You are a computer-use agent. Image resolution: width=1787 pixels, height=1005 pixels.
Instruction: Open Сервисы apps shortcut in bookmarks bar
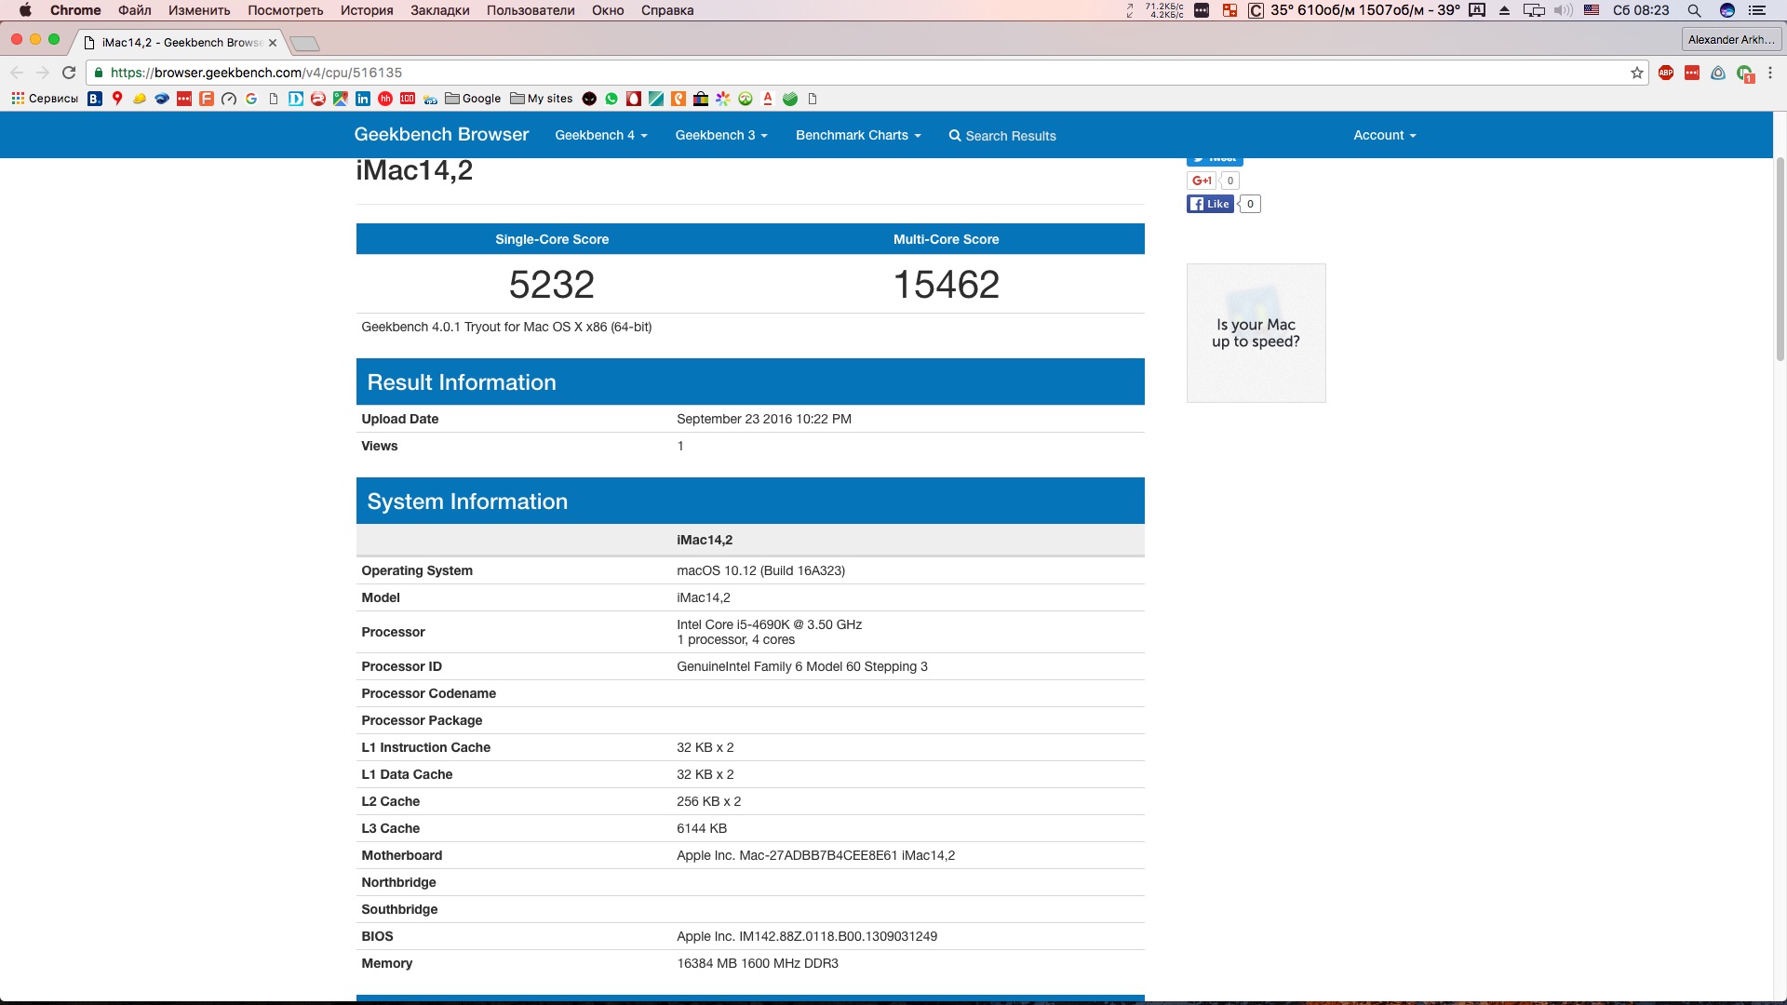45,99
